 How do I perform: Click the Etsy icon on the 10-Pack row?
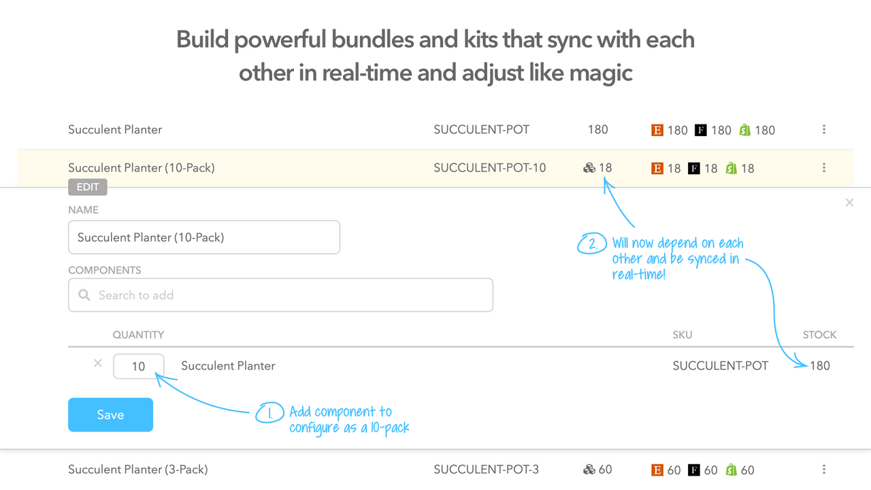coord(659,167)
